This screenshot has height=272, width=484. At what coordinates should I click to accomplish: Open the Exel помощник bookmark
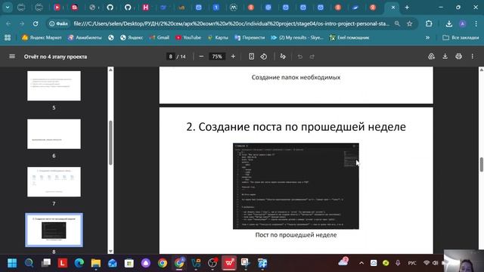349,38
